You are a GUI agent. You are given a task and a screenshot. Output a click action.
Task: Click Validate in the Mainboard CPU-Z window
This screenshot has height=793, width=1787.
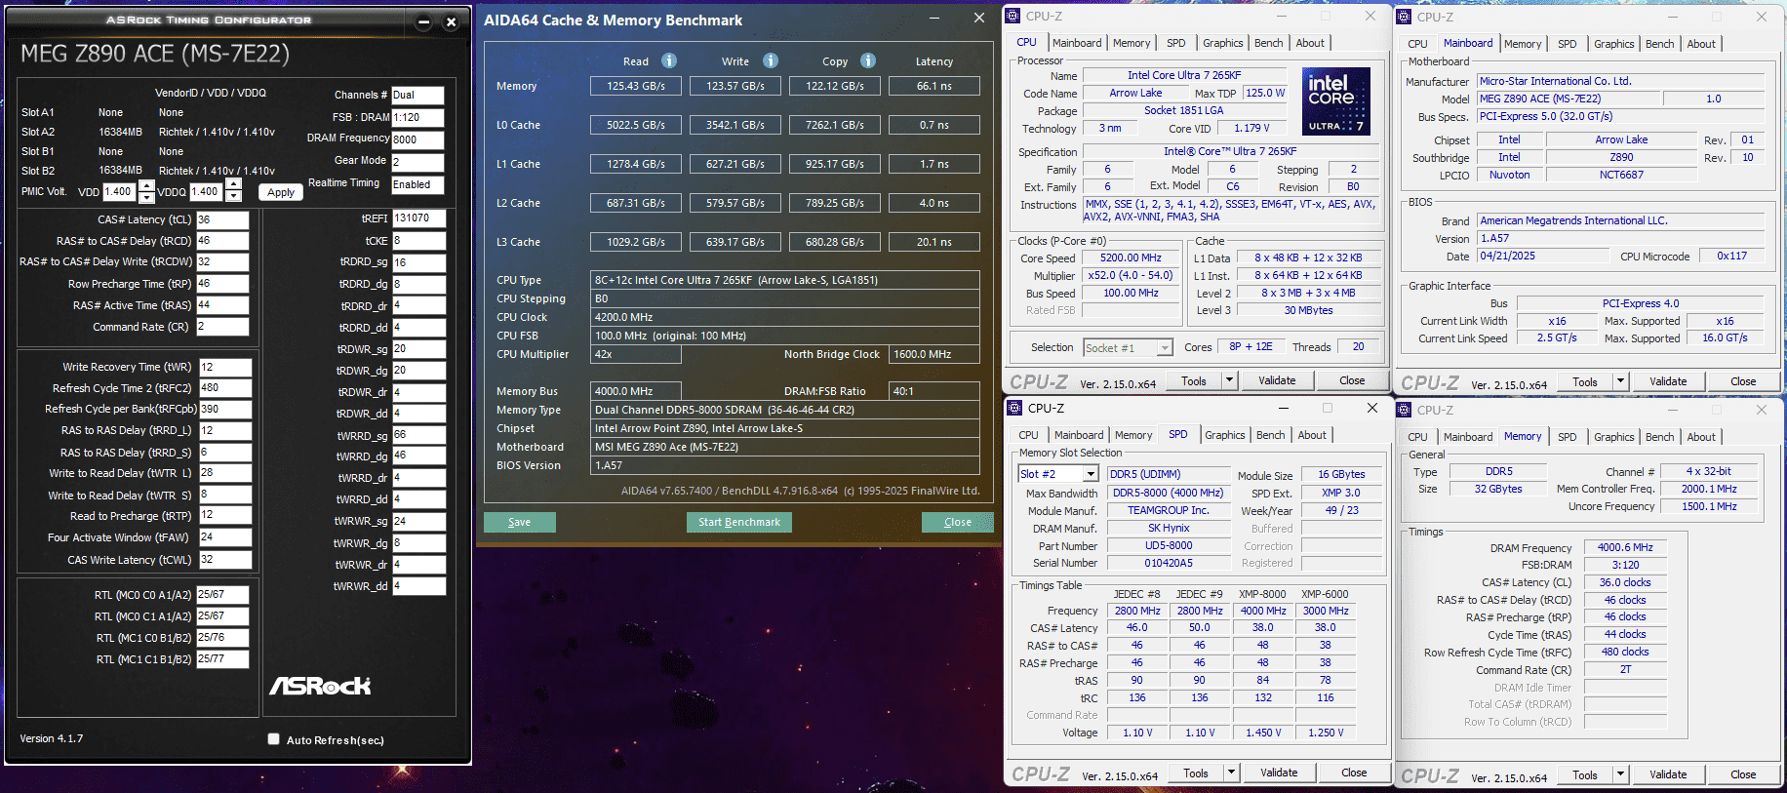click(x=1667, y=381)
